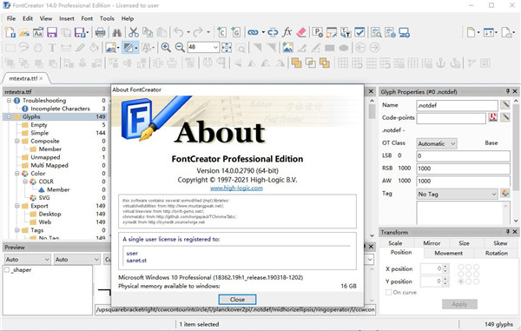Click the blue chain link icon

click(254, 32)
